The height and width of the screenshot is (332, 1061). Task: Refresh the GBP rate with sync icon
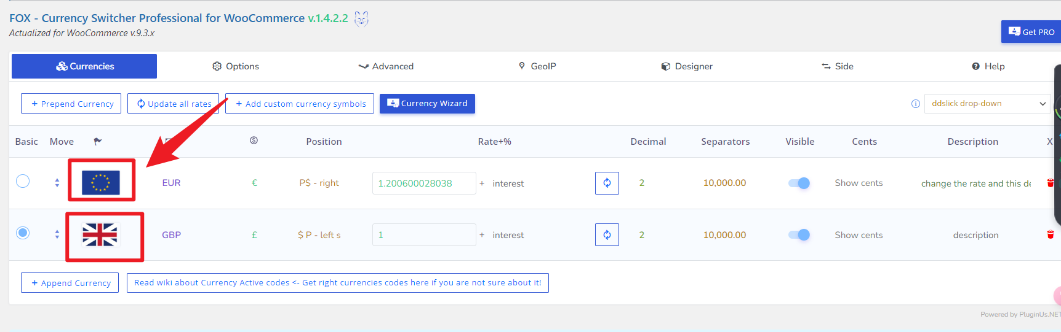coord(607,235)
